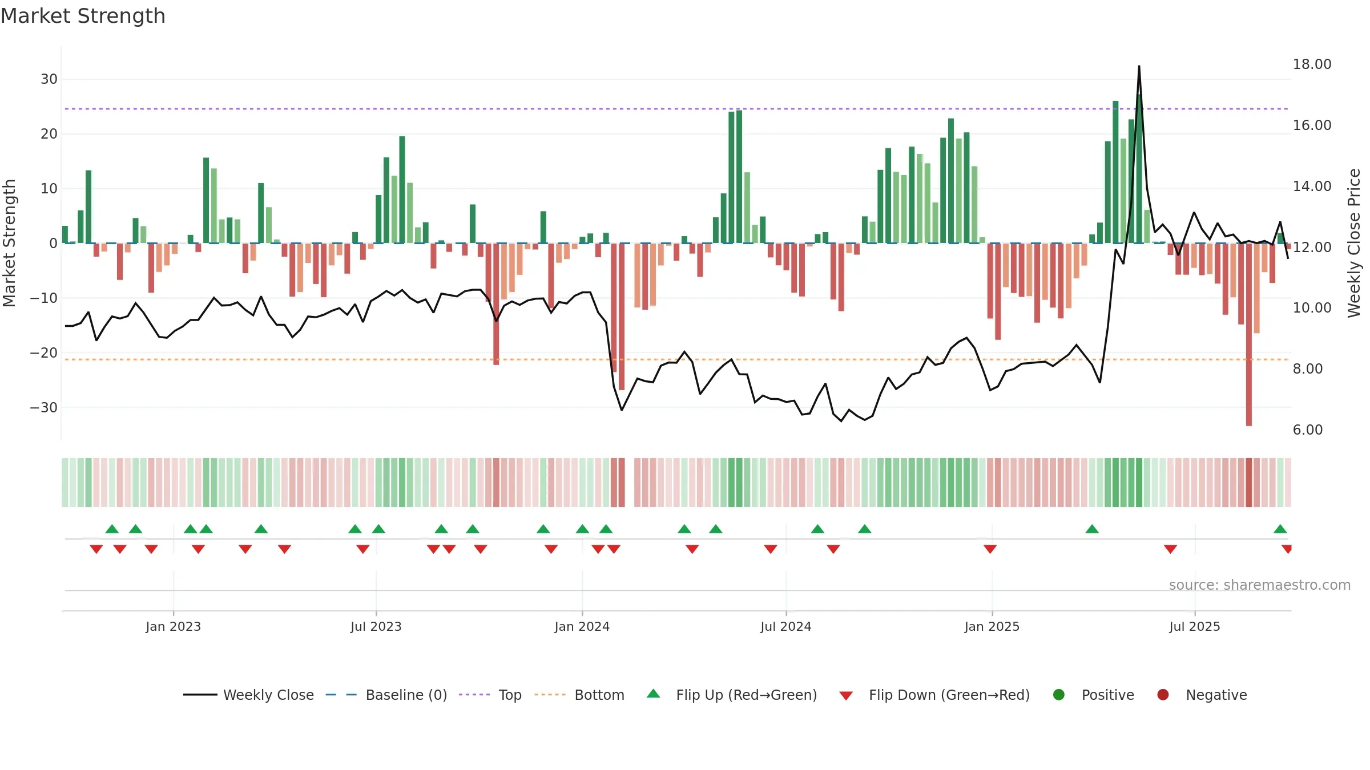
Task: Click the green Flip Up triangle legend icon
Action: (654, 694)
